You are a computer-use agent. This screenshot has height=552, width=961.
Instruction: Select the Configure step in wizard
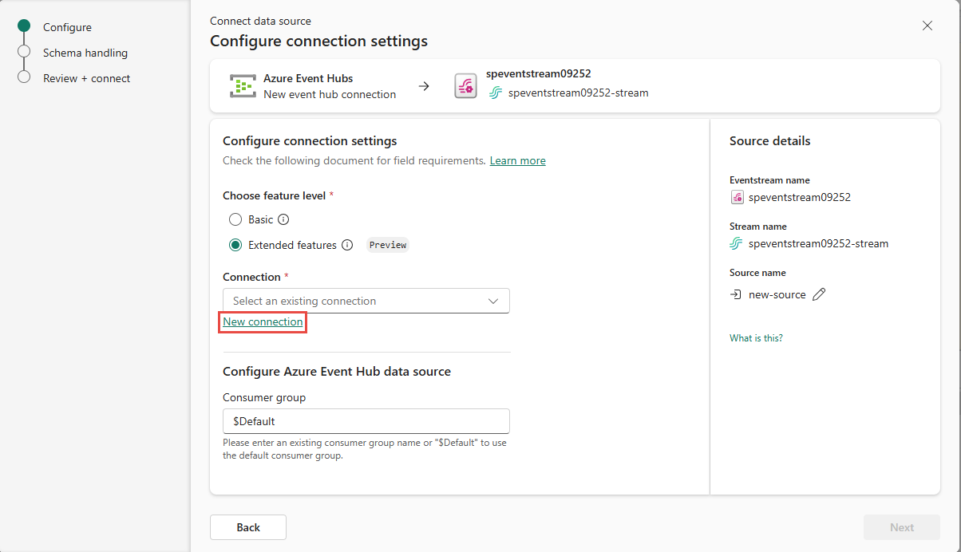pyautogui.click(x=67, y=27)
